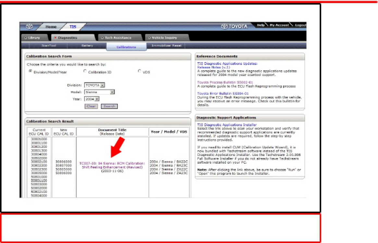The width and height of the screenshot is (378, 243).
Task: Click the Toyota emblem icon beside Home
Action: [x=30, y=27]
